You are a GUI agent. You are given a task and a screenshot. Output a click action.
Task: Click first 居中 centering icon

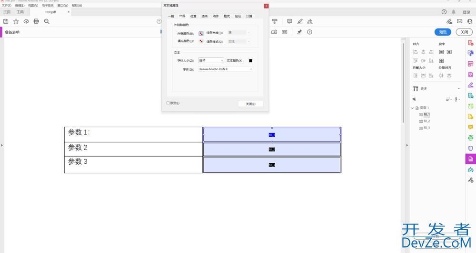coord(441,52)
